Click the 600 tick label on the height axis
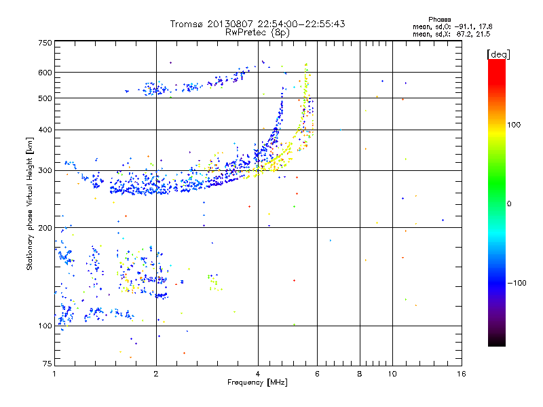Image resolution: width=543 pixels, height=407 pixels. click(45, 73)
